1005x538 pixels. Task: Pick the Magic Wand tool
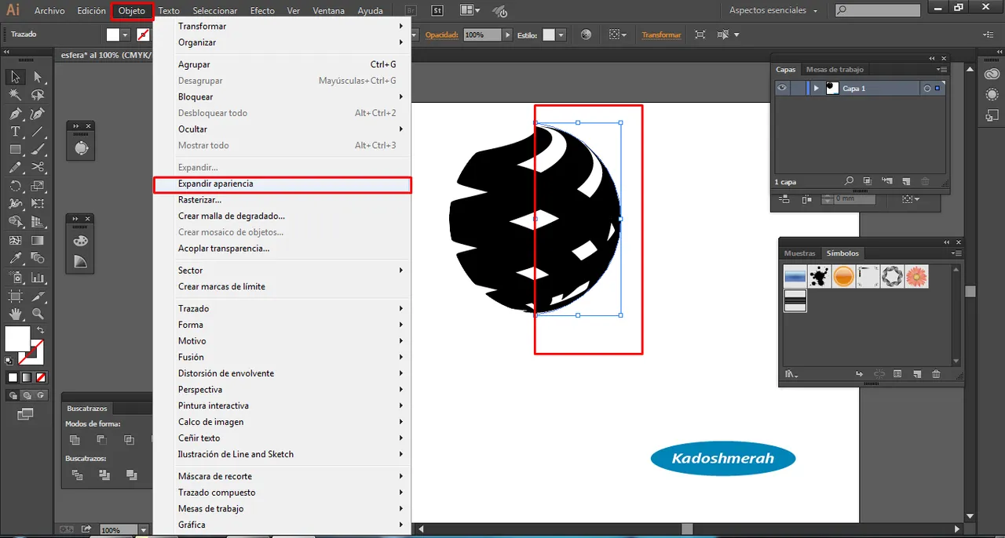15,95
